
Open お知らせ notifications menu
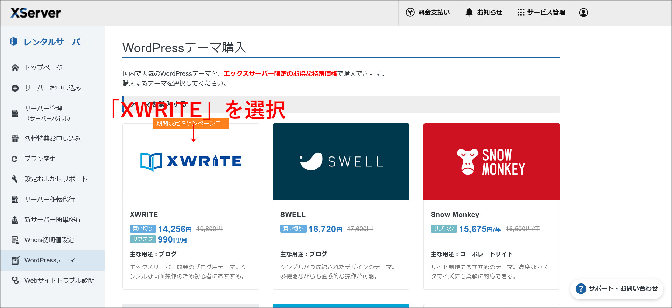(x=483, y=13)
